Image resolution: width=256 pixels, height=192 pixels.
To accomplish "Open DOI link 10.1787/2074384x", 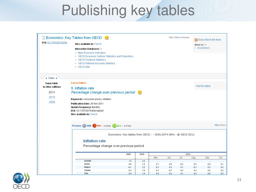I will [x=57, y=42].
